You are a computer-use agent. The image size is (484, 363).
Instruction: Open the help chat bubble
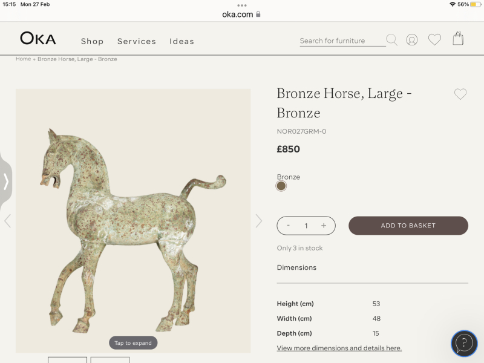[464, 343]
